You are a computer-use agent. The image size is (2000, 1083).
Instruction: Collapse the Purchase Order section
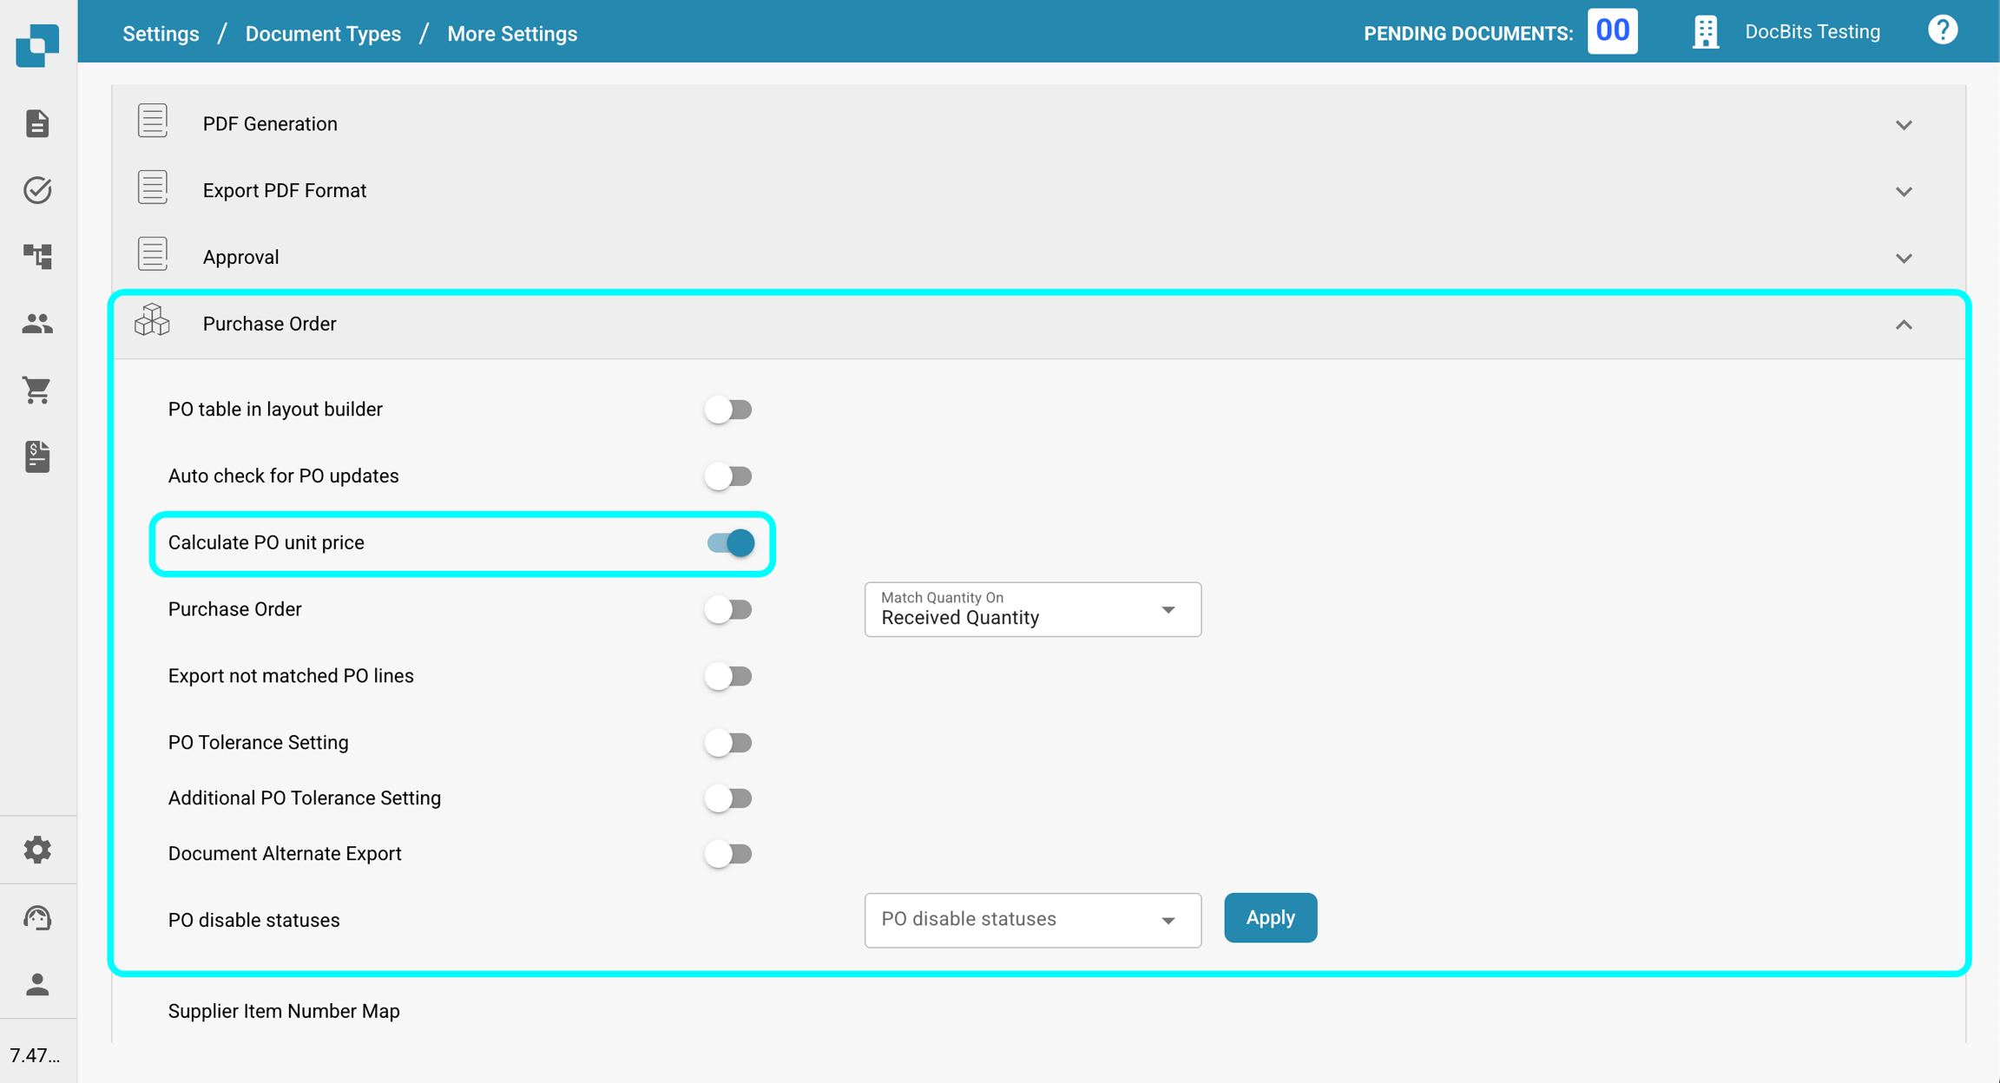(x=1904, y=325)
